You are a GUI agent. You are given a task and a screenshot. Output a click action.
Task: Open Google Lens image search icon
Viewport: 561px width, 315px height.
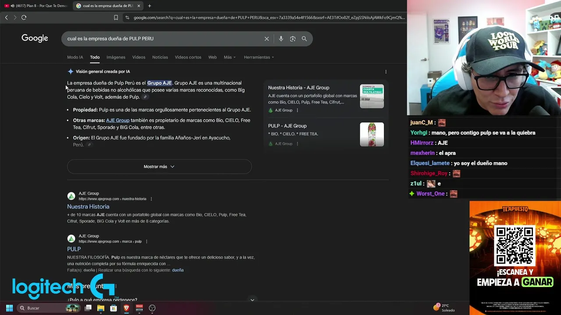[x=292, y=38]
